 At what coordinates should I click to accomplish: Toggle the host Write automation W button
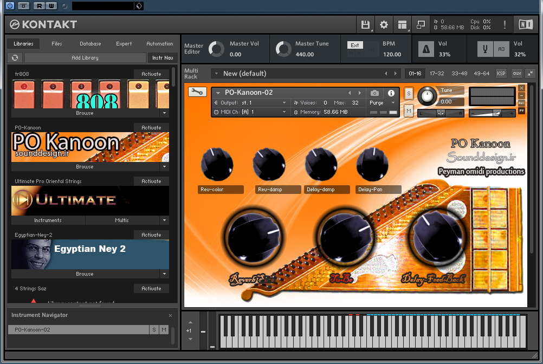tap(51, 5)
